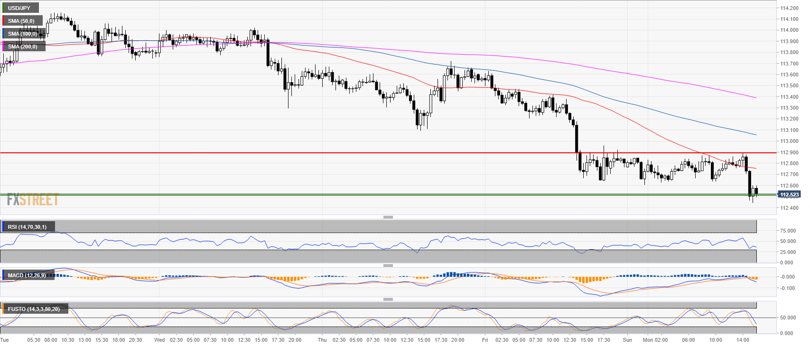Click the divider handle between RSI and MACD
The image size is (810, 346).
388,265
